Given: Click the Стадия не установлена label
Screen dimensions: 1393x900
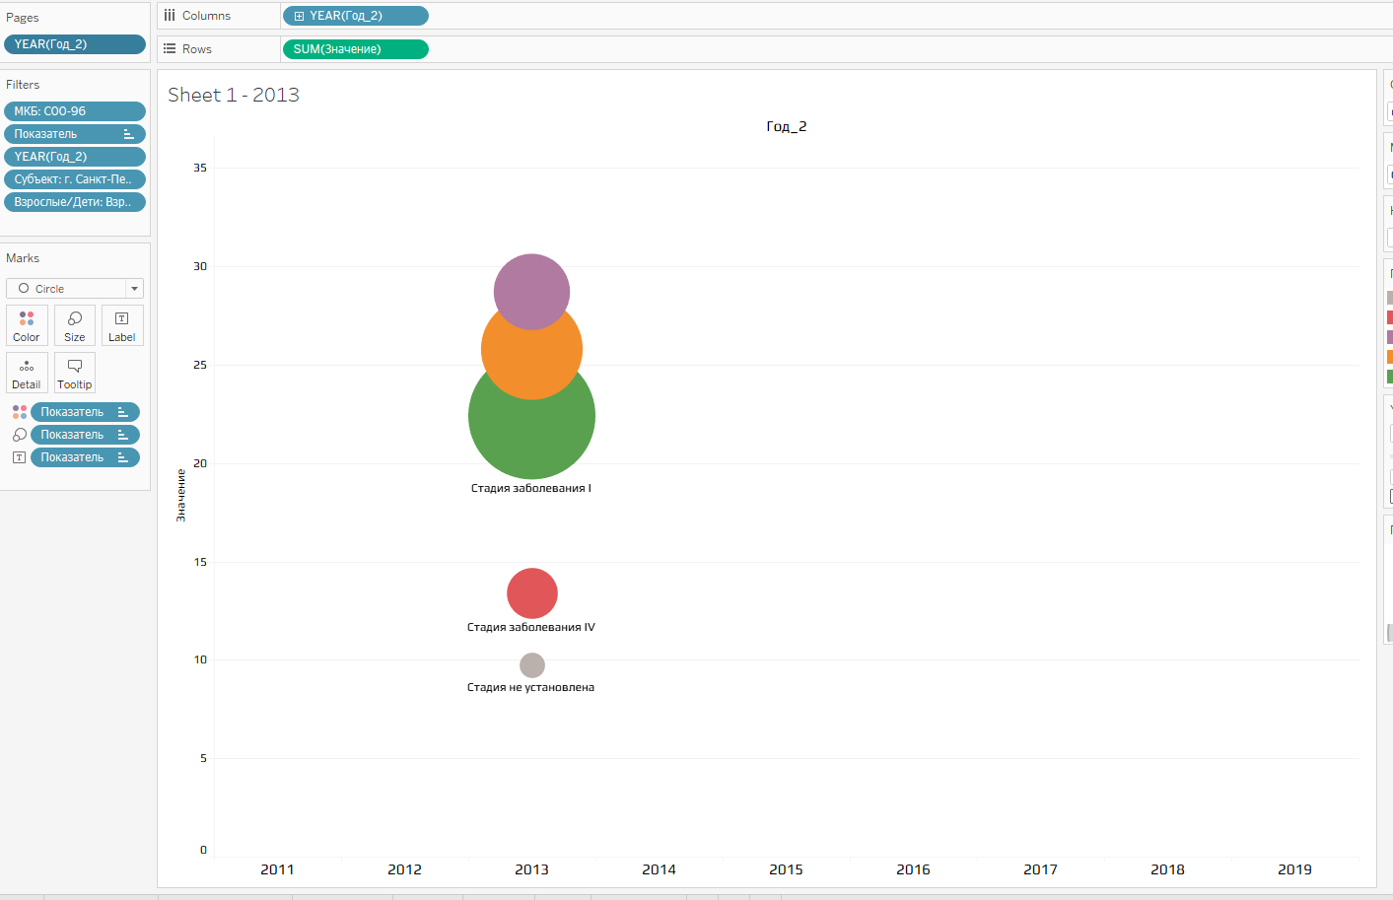Looking at the screenshot, I should coord(530,687).
